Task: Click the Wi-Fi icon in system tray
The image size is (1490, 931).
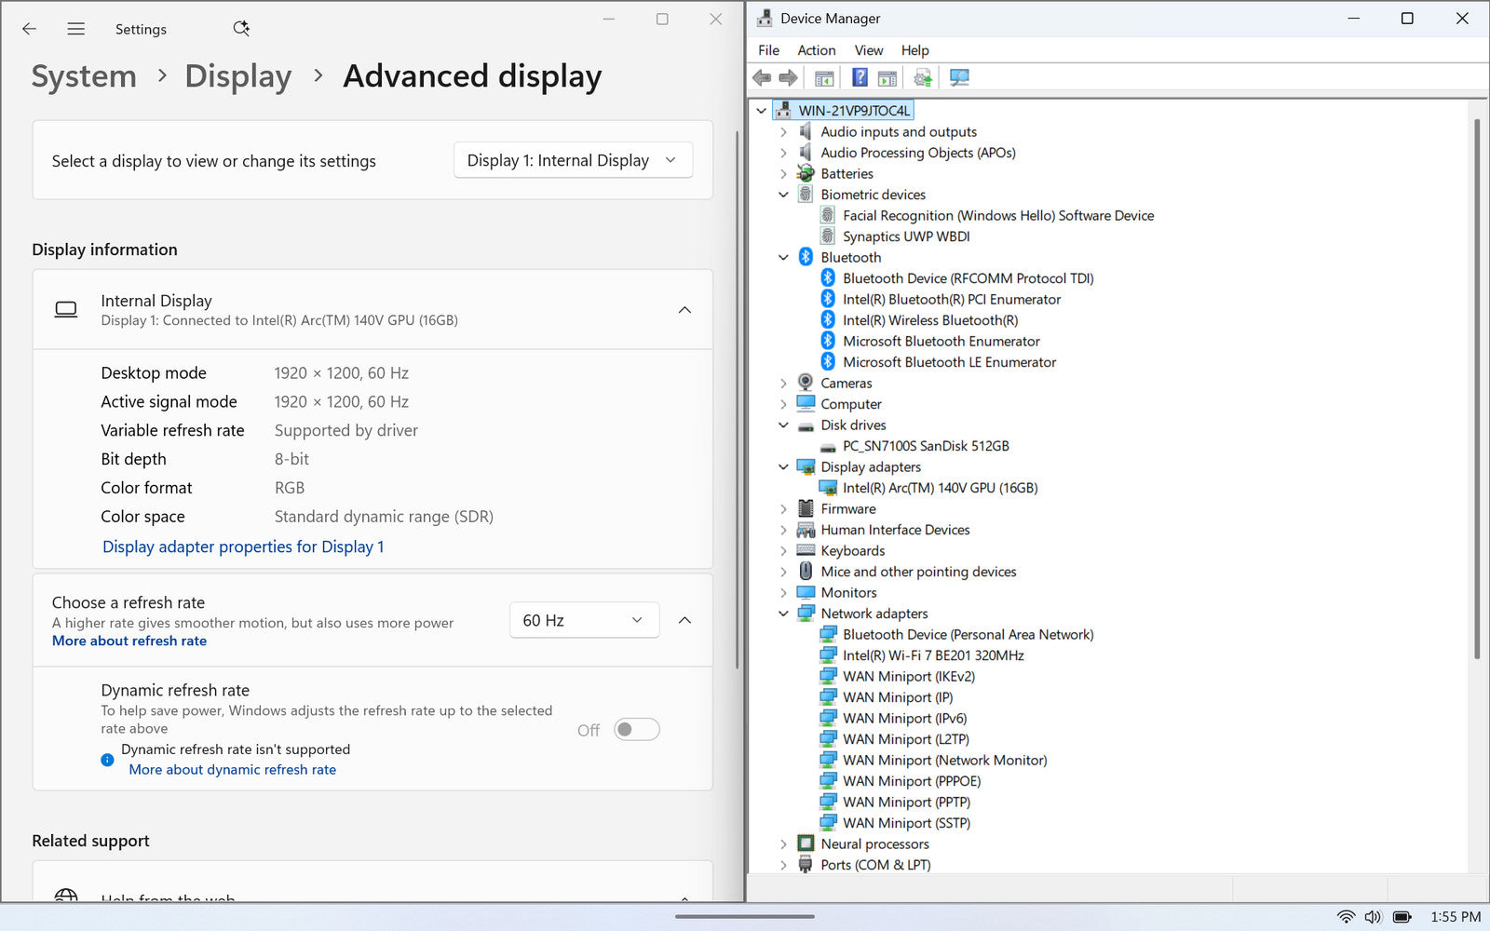Action: tap(1346, 917)
